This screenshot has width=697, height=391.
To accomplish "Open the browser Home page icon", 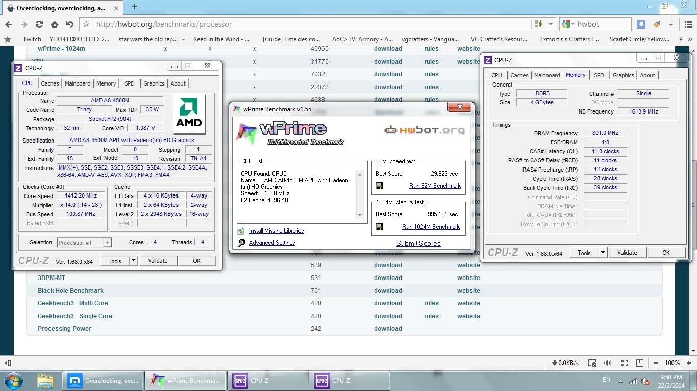I will coord(55,24).
